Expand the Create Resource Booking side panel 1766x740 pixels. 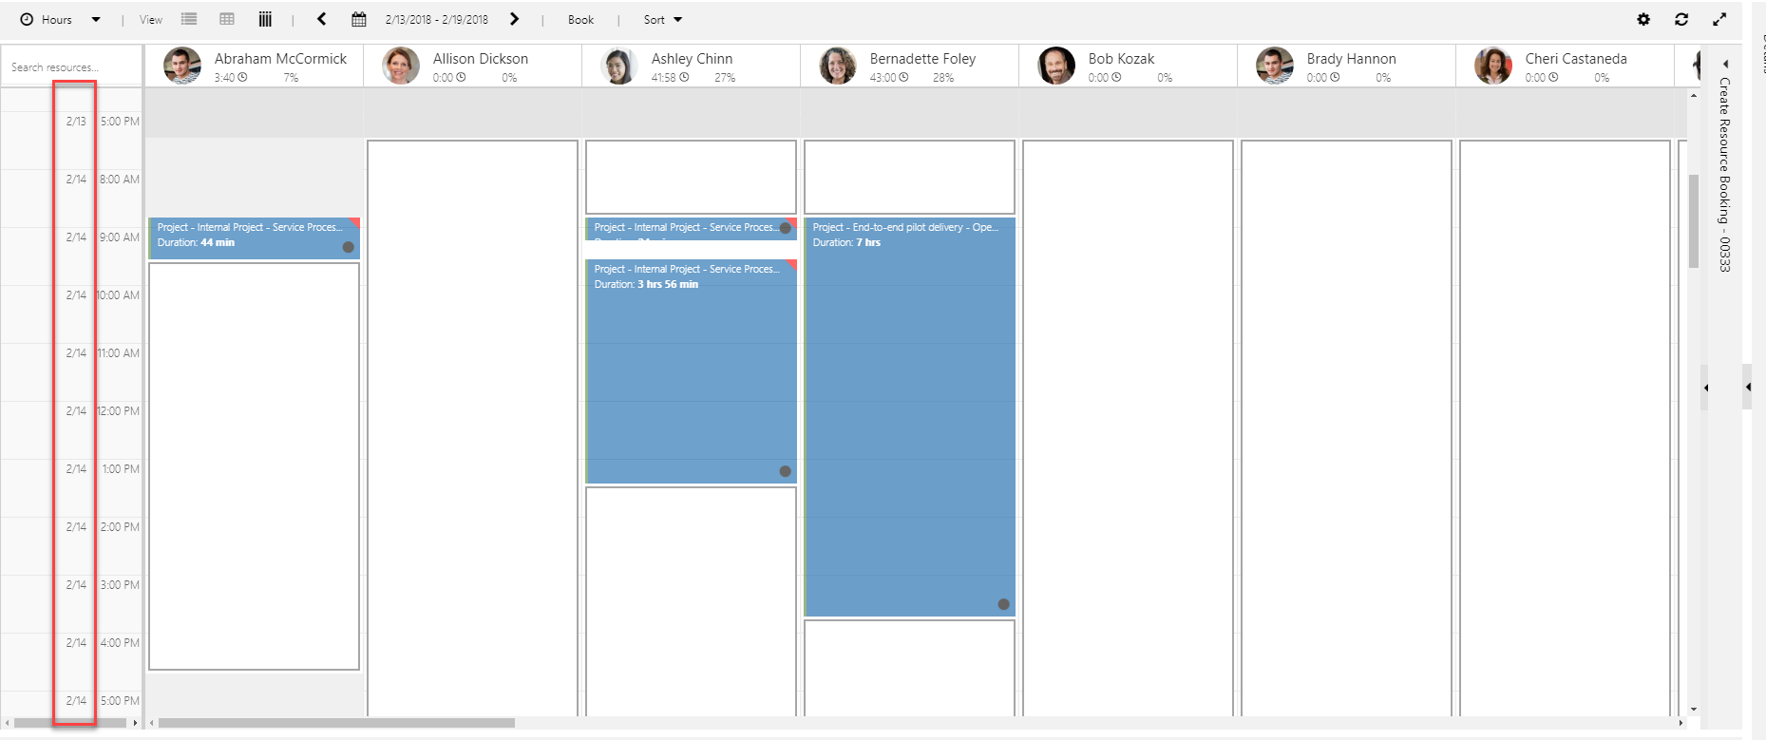coord(1725,65)
